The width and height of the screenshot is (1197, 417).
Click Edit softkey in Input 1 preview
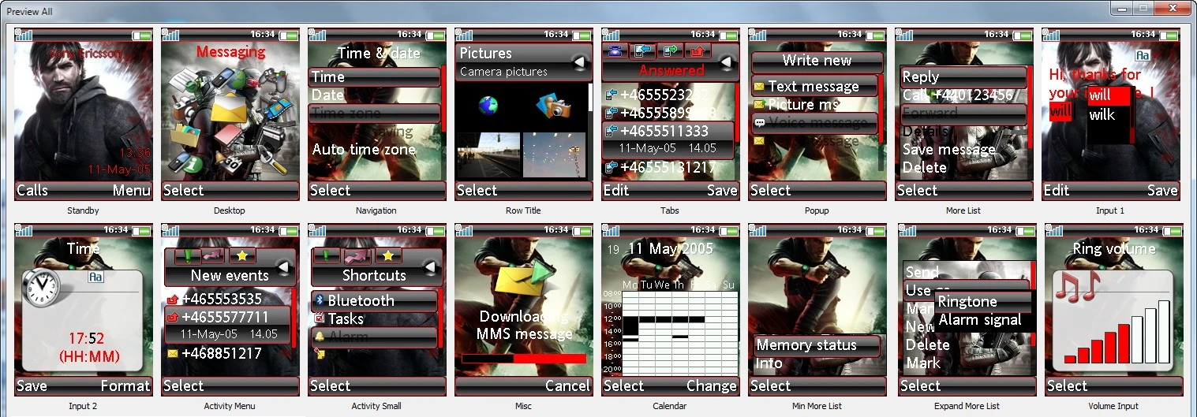1057,190
